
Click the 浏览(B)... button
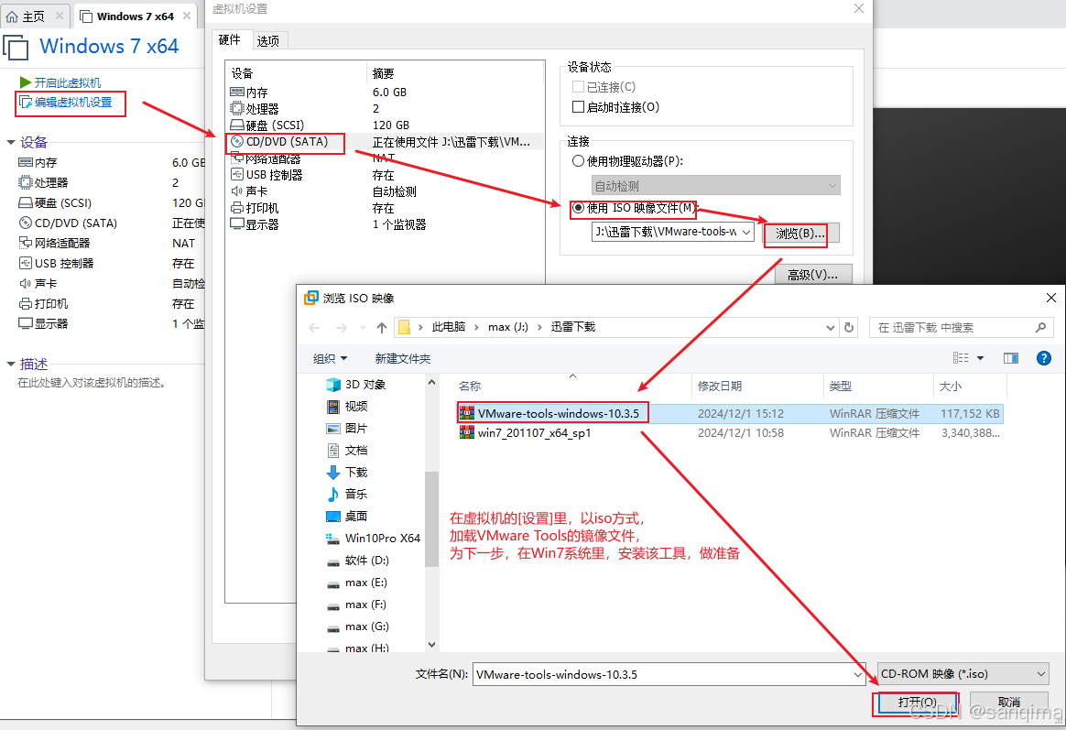coord(800,234)
